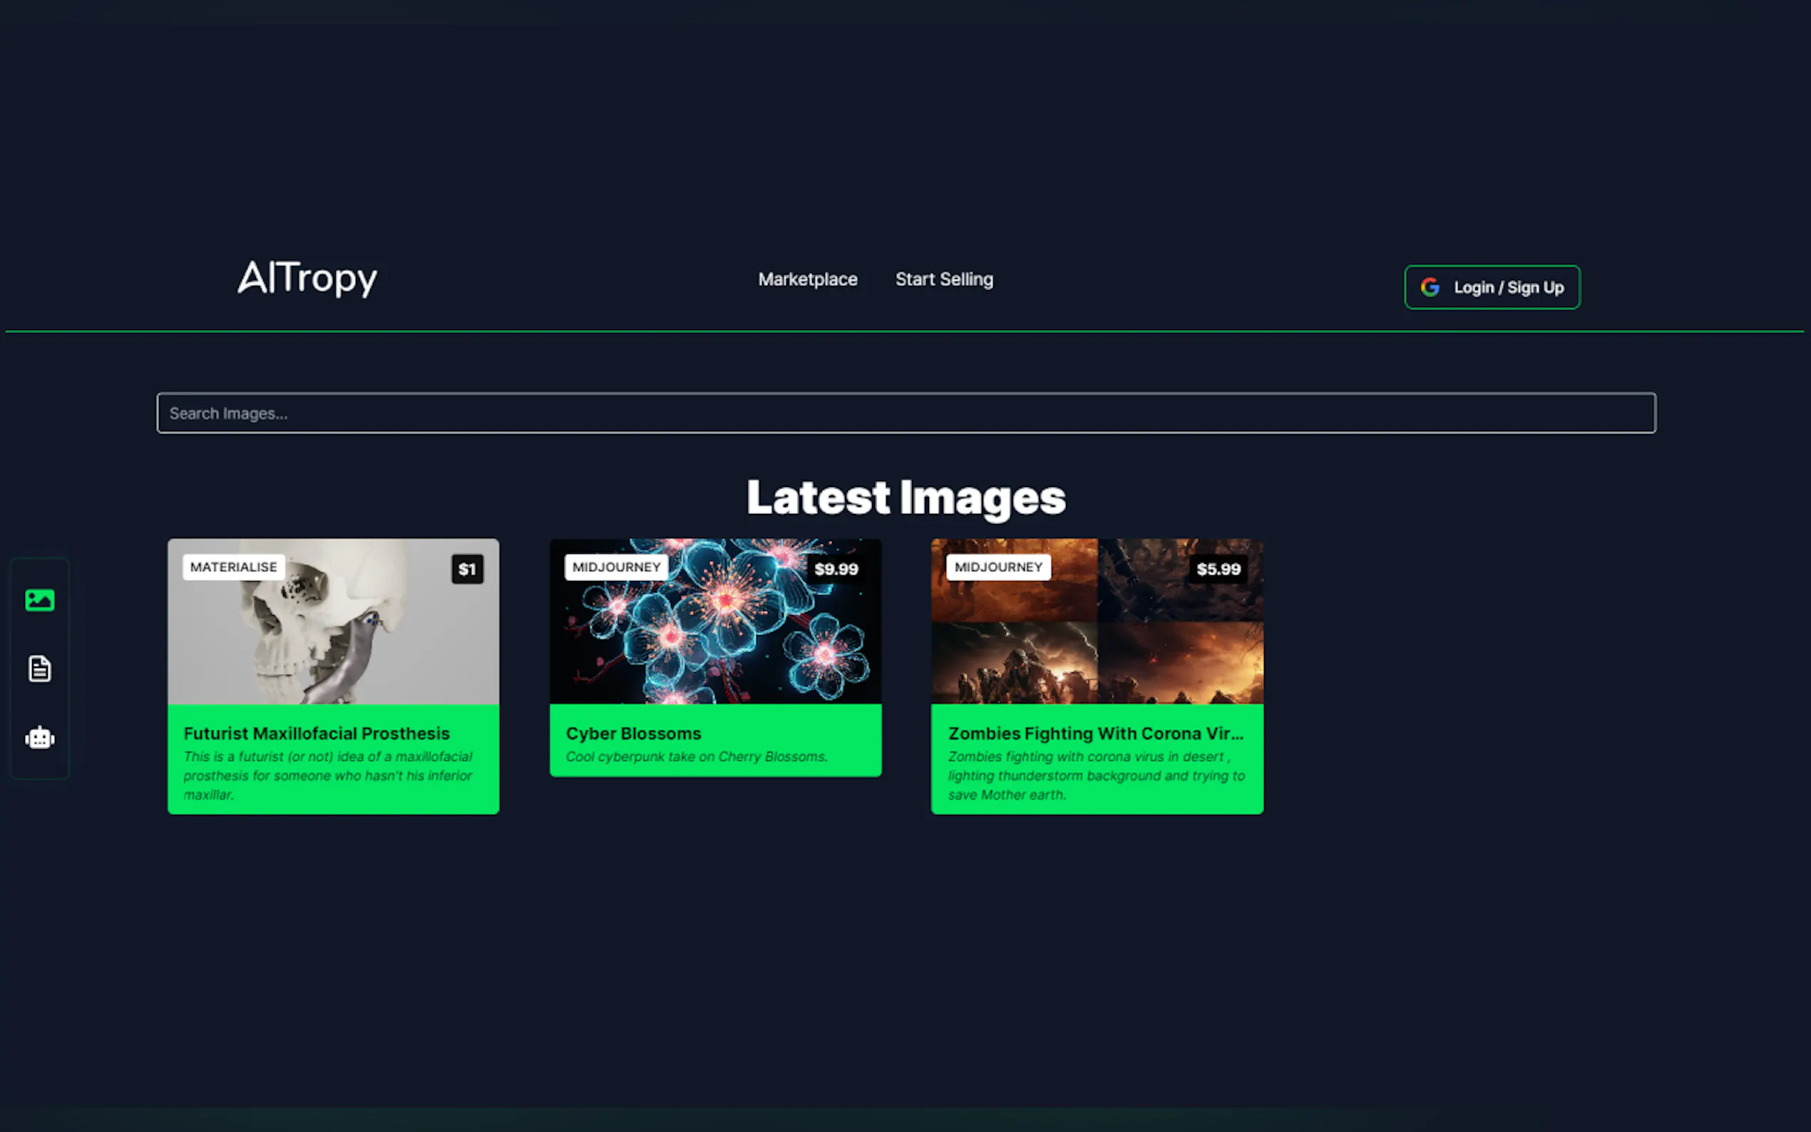1811x1132 pixels.
Task: Click the MATERIALISE tag badge
Action: [234, 567]
